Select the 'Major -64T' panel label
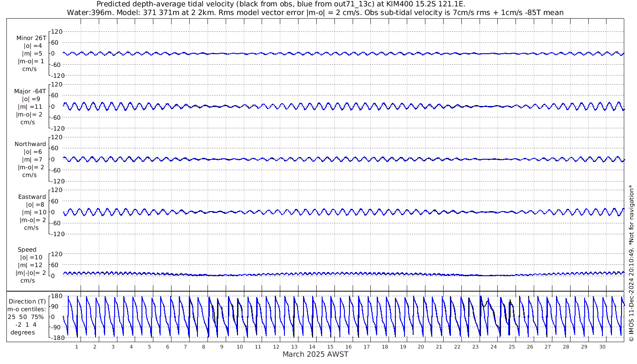The image size is (637, 364). click(30, 91)
